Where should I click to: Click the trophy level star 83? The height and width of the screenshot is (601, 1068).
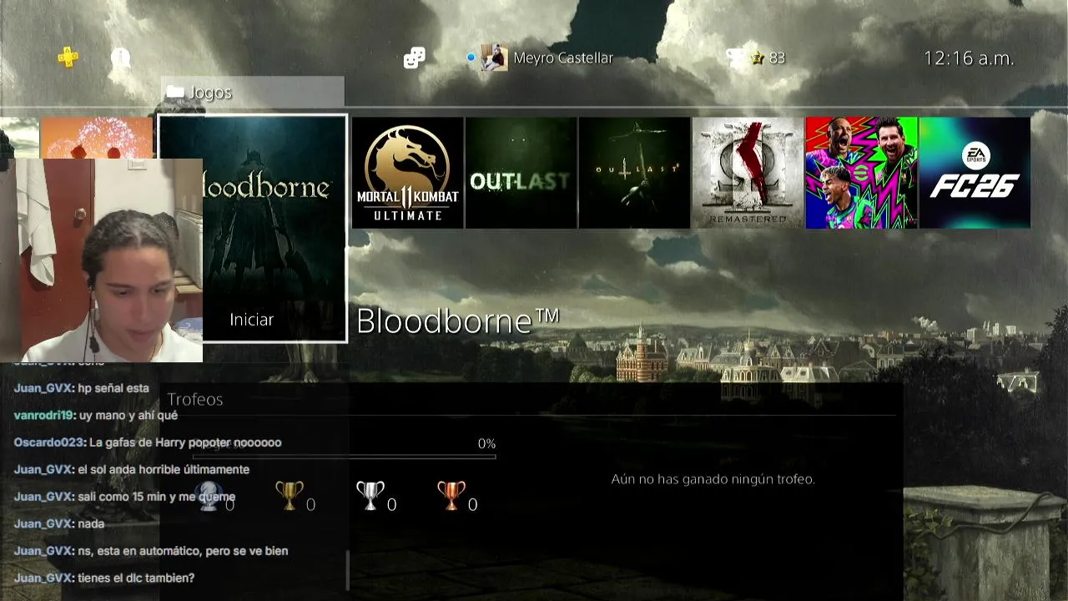tap(768, 58)
